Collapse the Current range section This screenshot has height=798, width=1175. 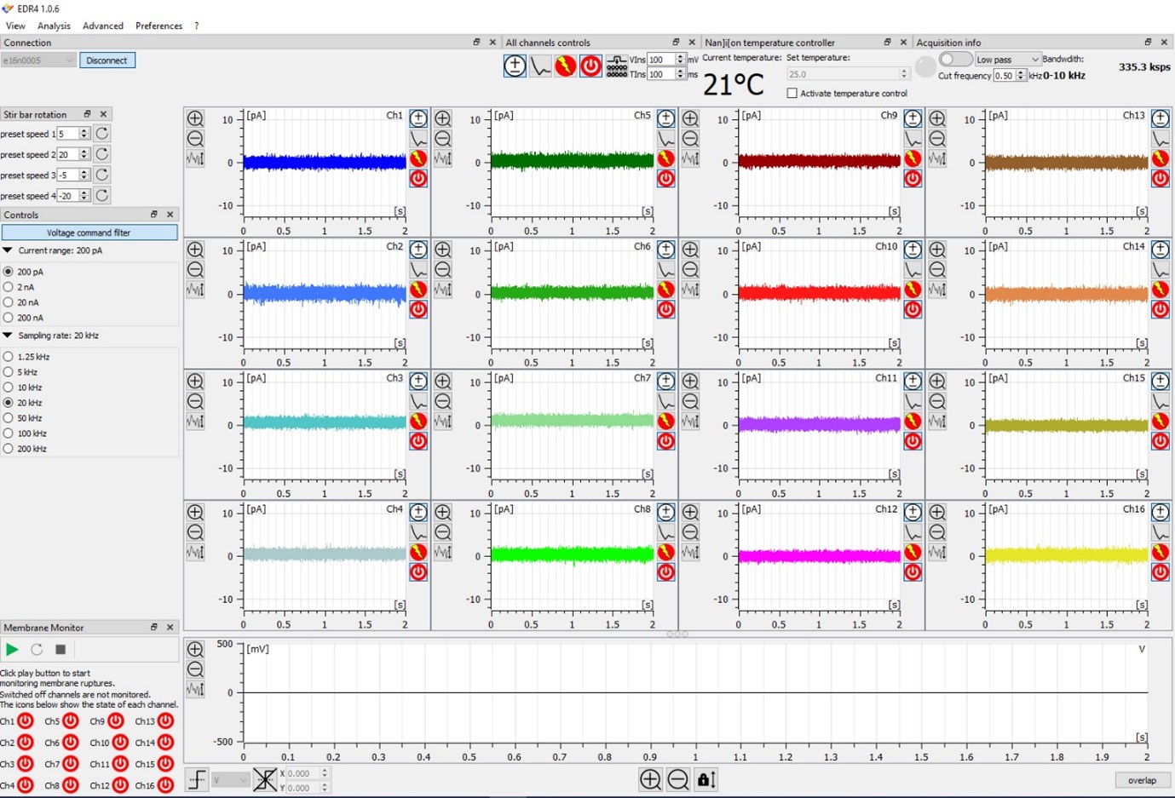click(x=8, y=251)
